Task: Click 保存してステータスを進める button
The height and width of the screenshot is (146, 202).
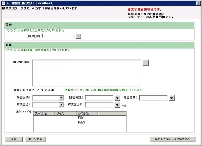Action: click(x=173, y=139)
